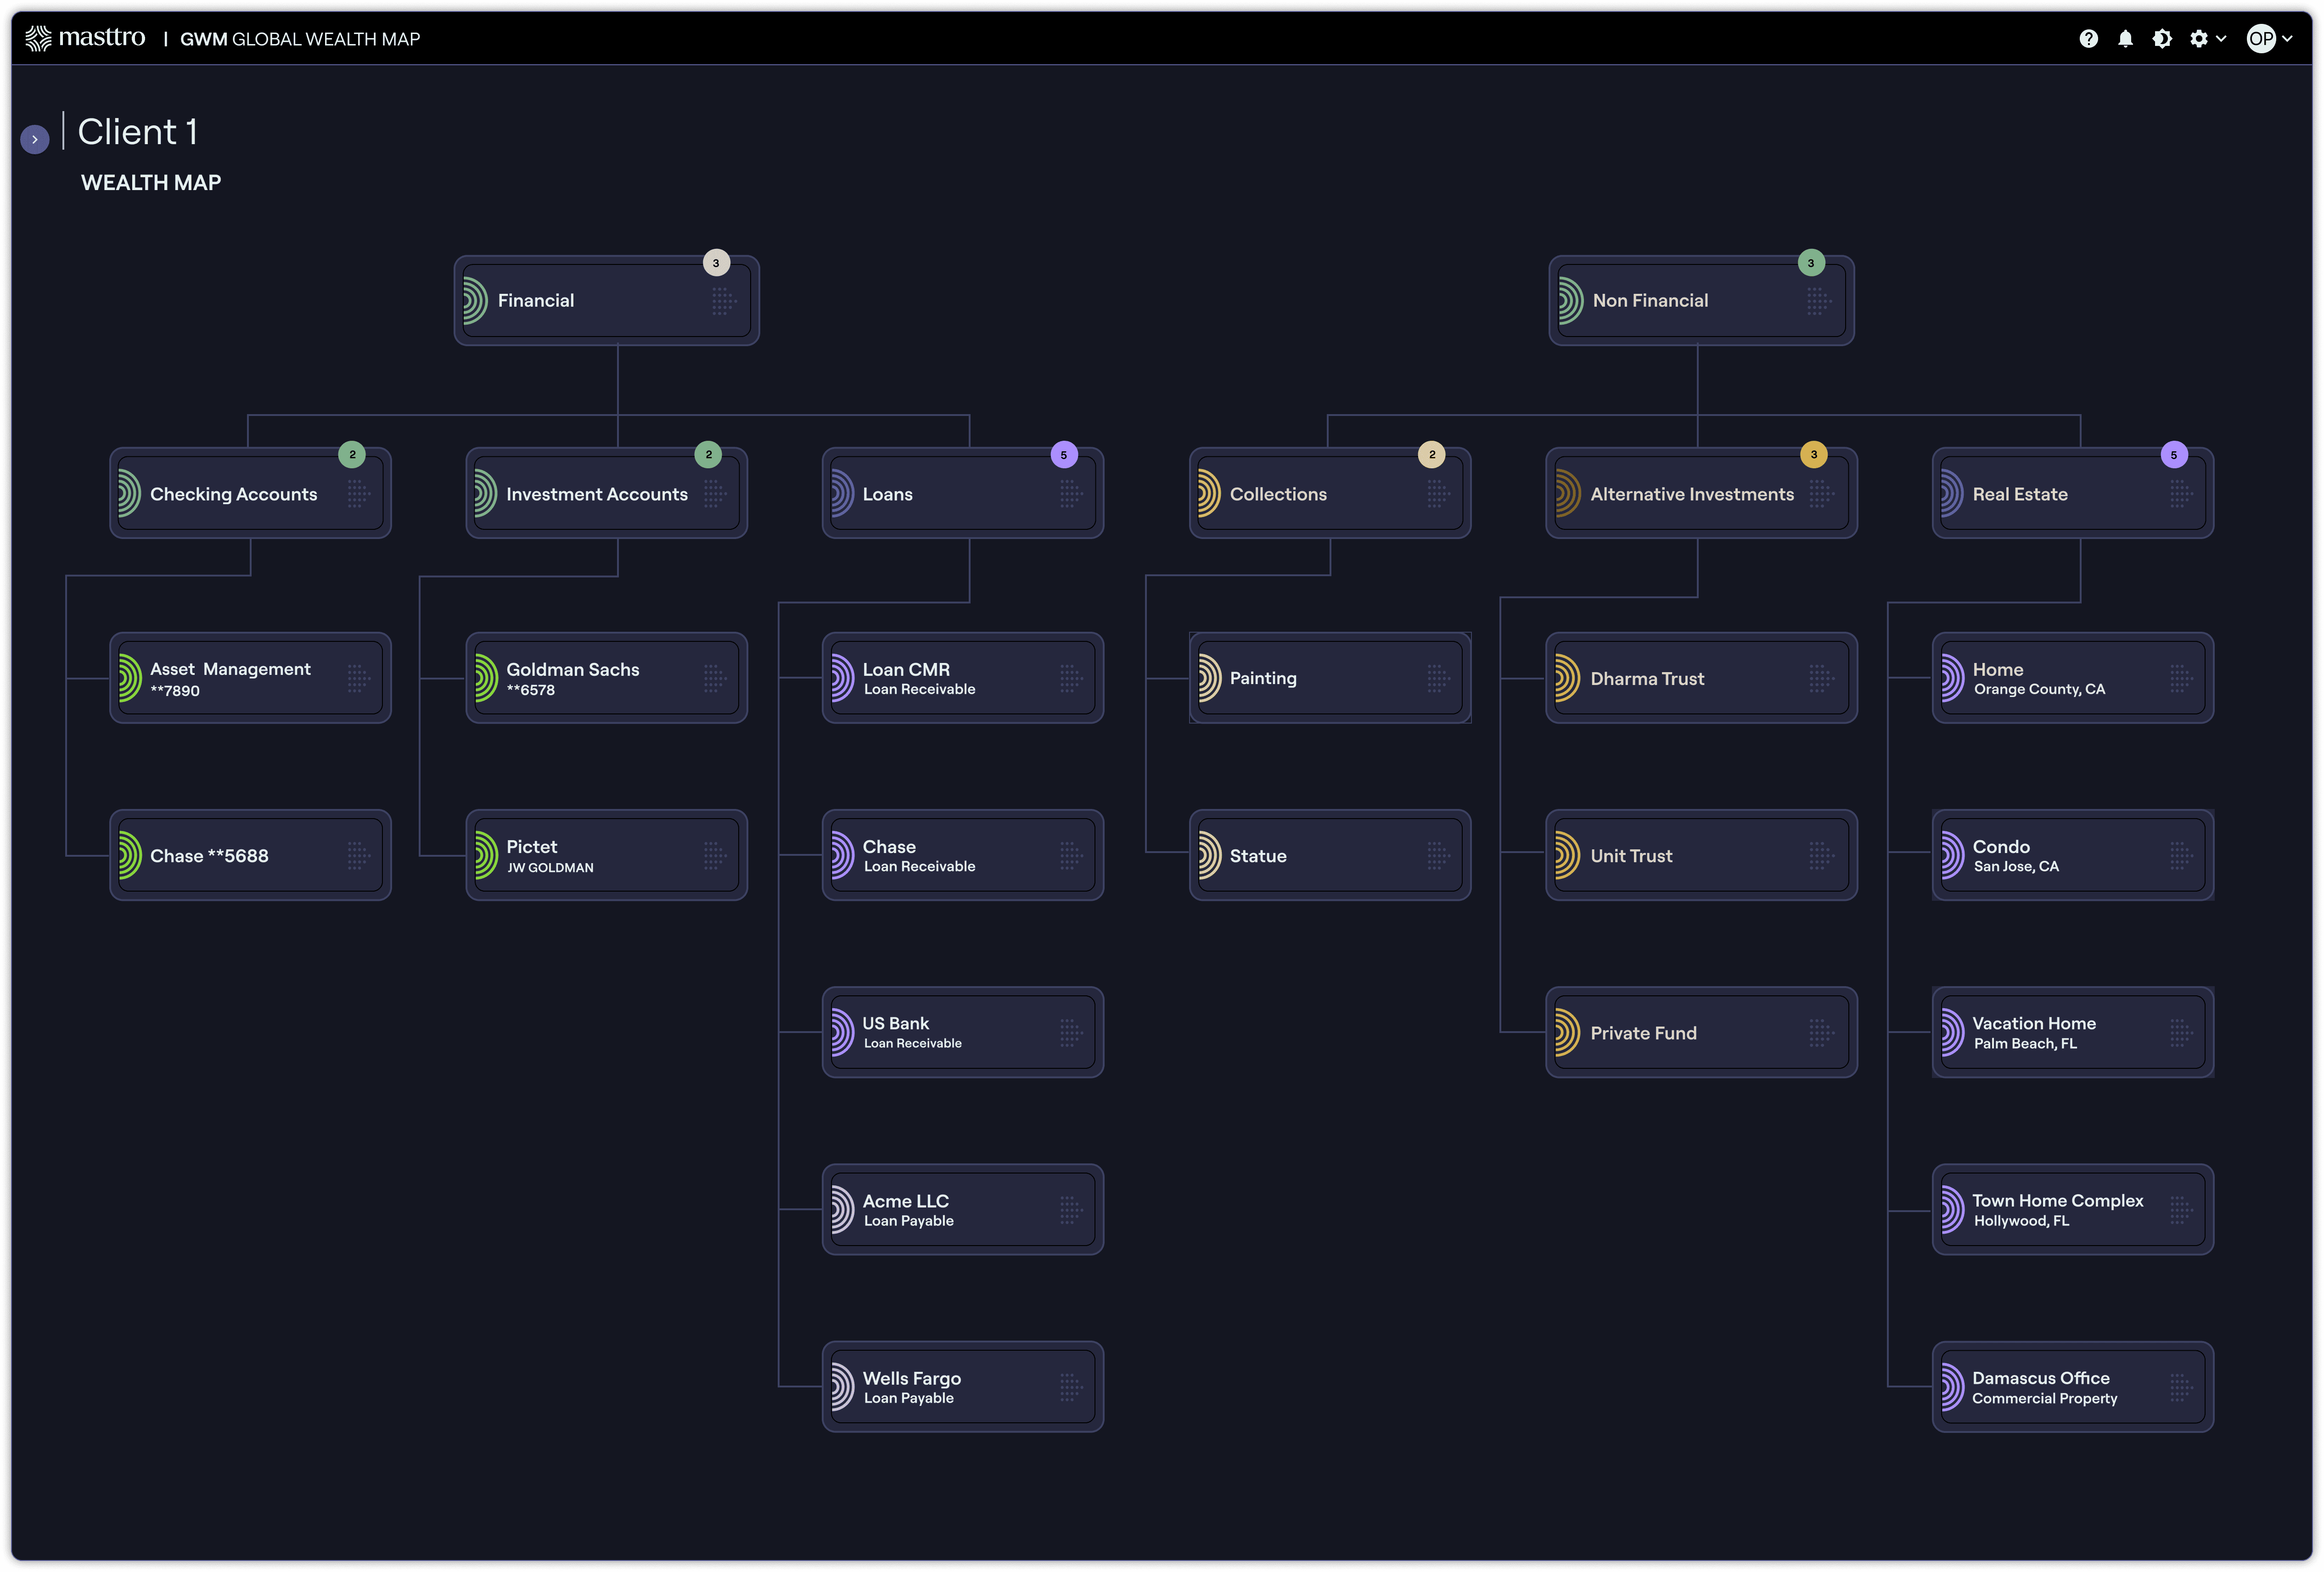Screen dimensions: 2324x1572
Task: Toggle the dark/light theme icon
Action: tap(2162, 39)
